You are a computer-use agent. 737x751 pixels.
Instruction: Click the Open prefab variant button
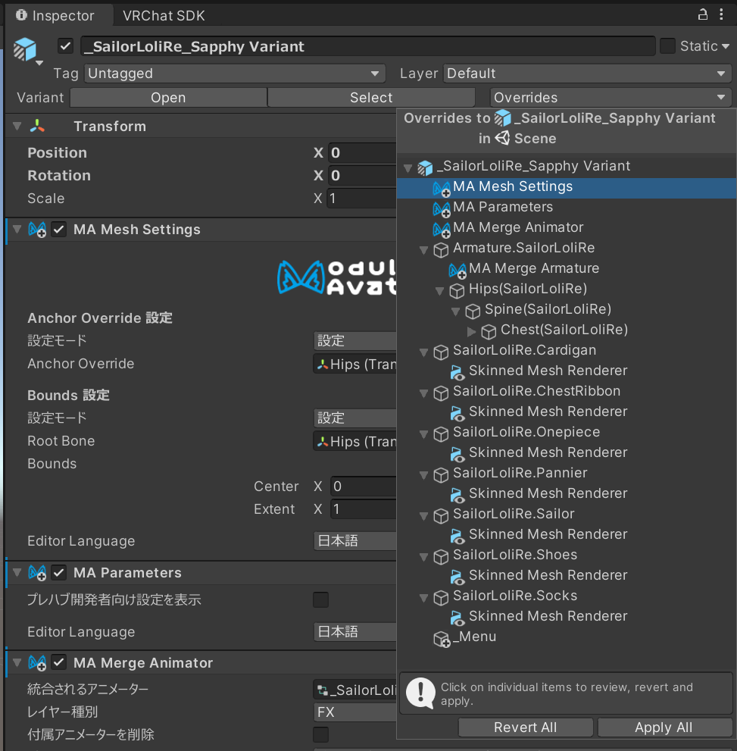point(168,97)
